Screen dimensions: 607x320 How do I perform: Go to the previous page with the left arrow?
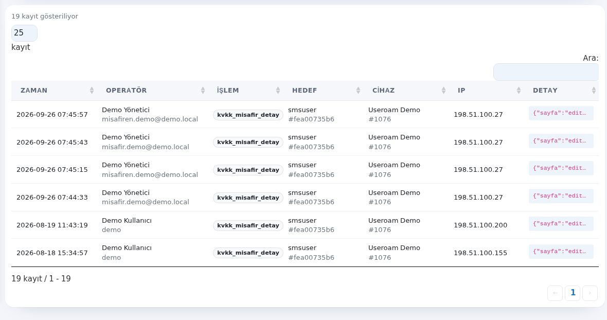pos(555,293)
